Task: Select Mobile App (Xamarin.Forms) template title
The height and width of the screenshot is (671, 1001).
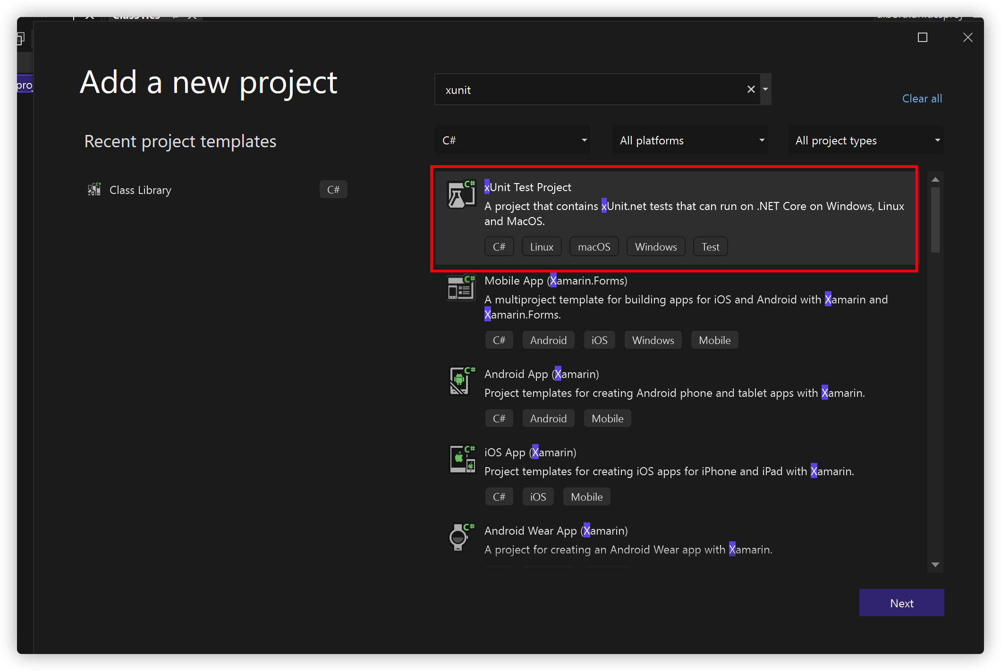Action: click(556, 281)
